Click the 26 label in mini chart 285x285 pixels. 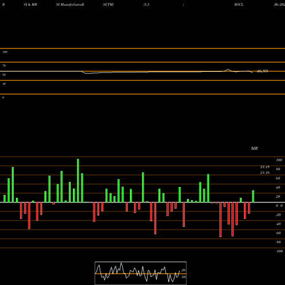coord(184,270)
